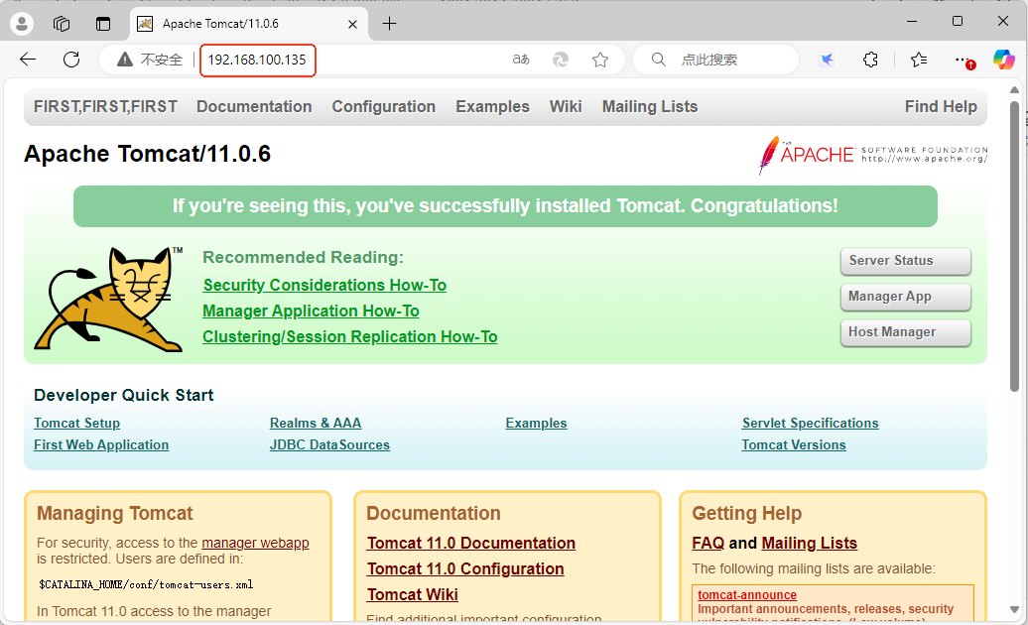1028x625 pixels.
Task: Click the Apache Tomcat/11.0.6 heading
Action: (147, 154)
